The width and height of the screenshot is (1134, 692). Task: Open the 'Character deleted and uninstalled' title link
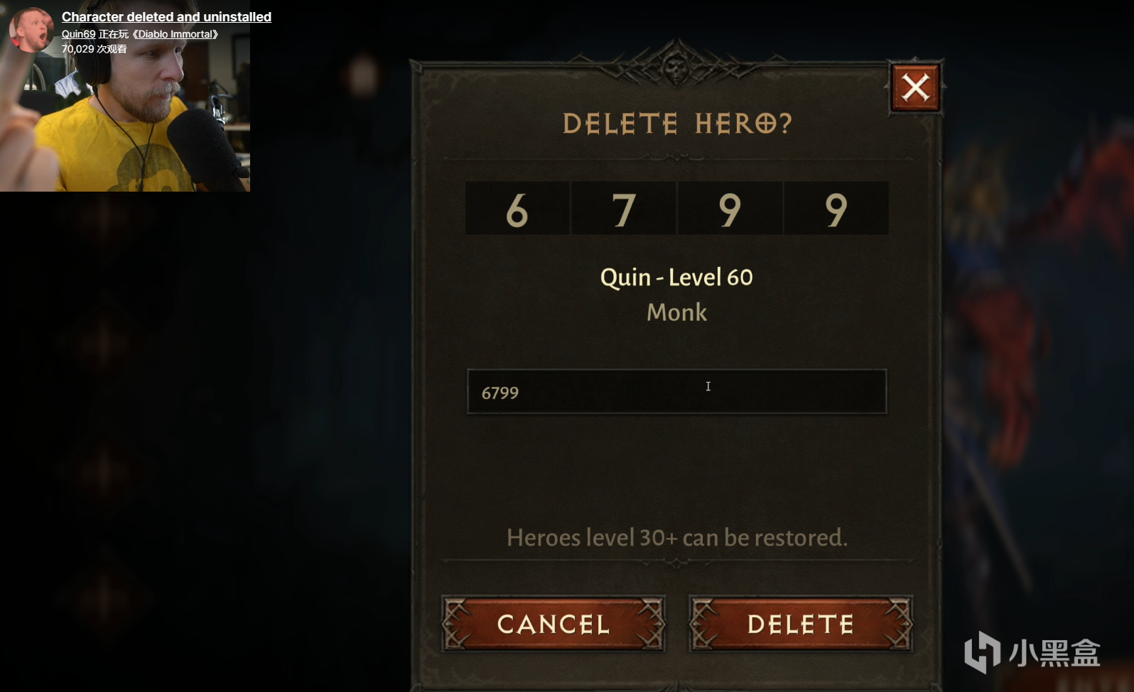click(166, 16)
